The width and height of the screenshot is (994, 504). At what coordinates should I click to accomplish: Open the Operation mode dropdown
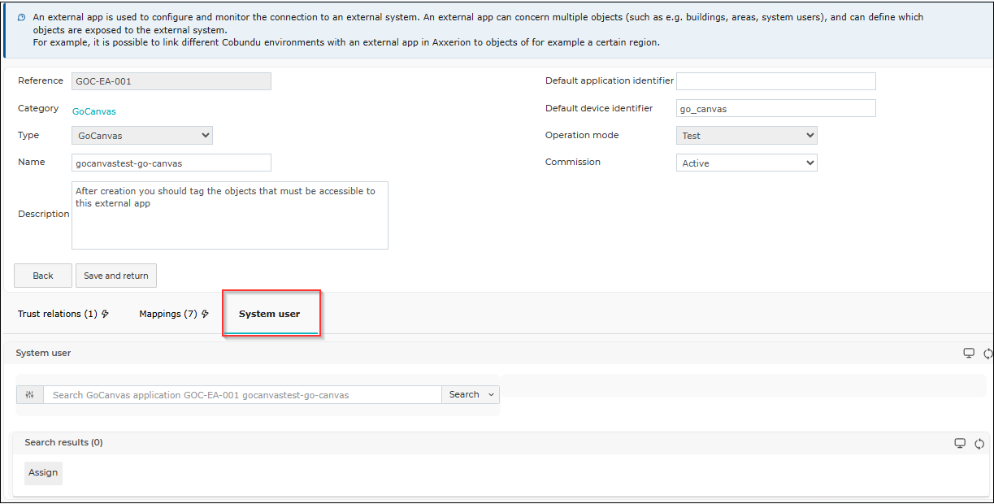746,136
